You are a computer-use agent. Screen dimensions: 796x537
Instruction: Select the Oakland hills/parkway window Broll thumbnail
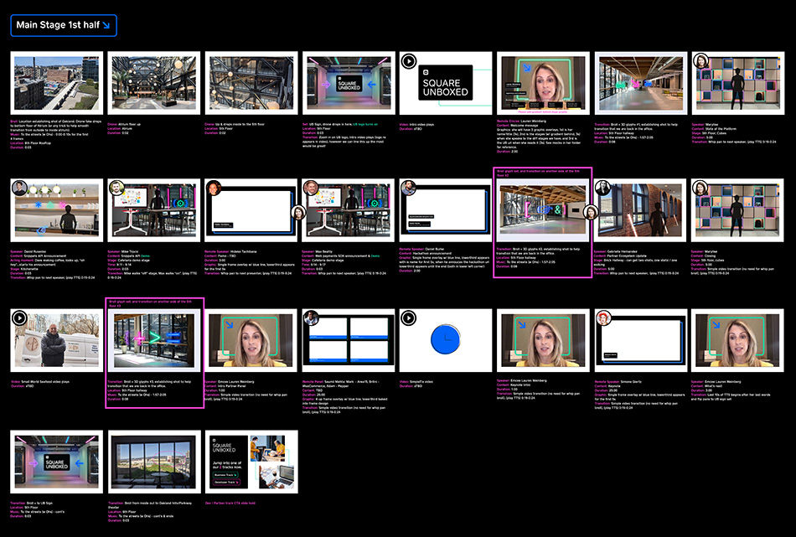pyautogui.click(x=152, y=463)
